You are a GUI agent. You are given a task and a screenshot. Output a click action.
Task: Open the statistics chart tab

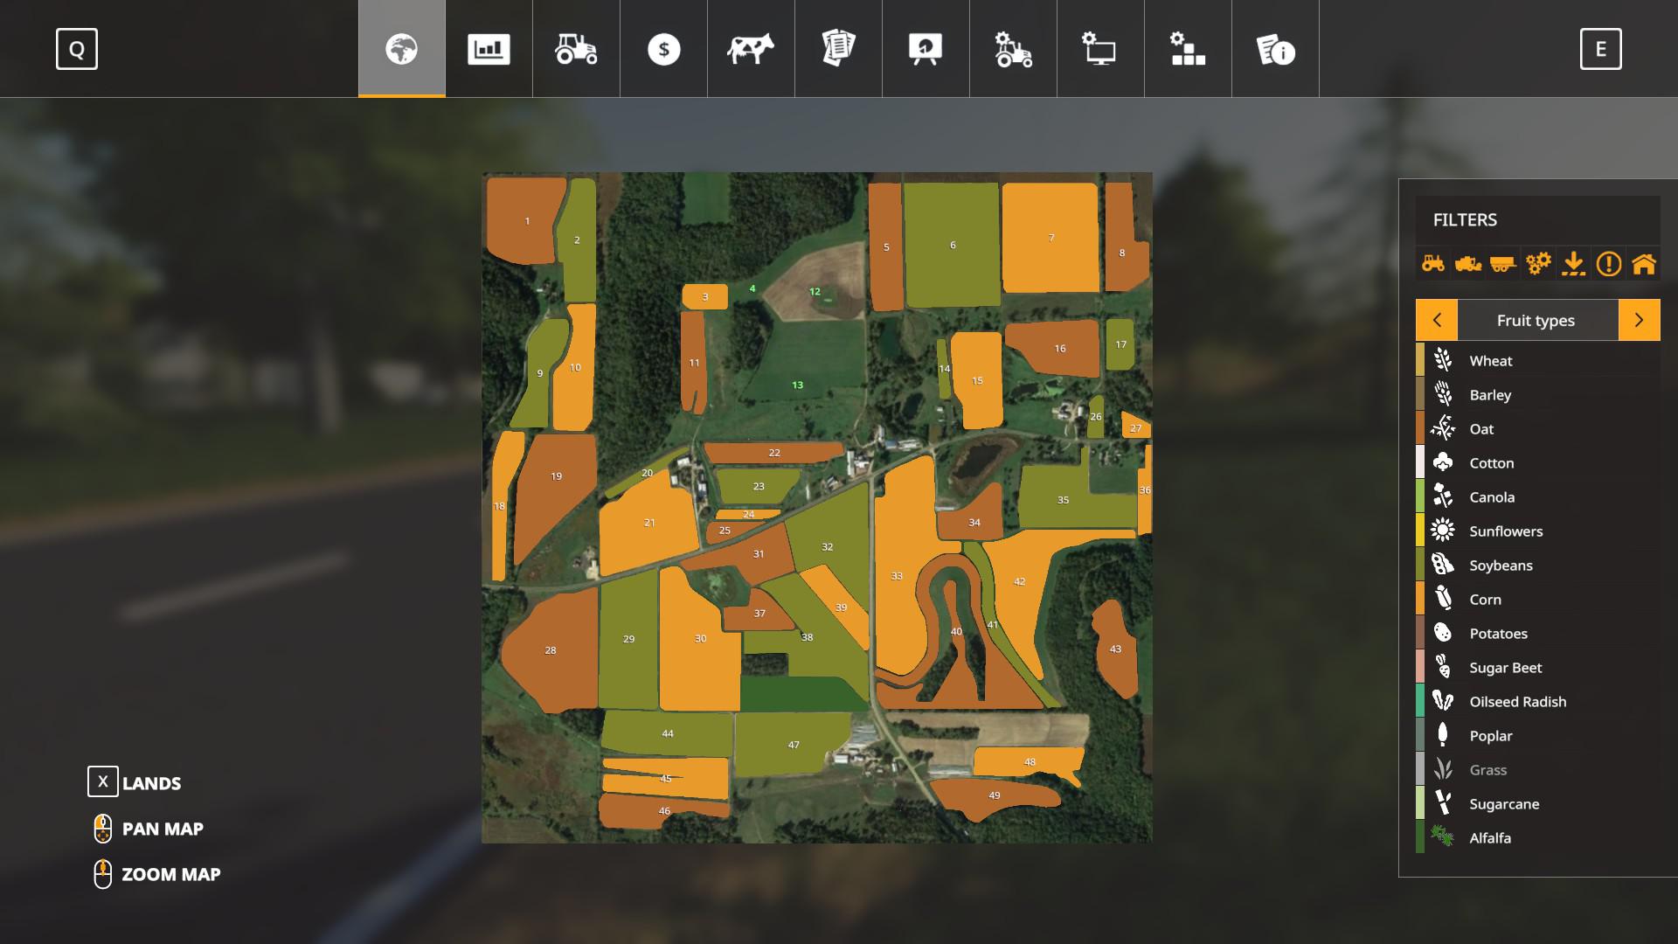click(x=489, y=49)
